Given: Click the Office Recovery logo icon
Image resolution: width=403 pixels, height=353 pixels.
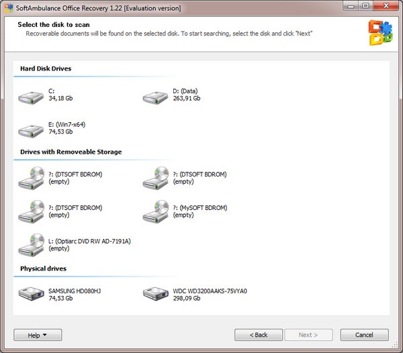Looking at the screenshot, I should click(380, 30).
